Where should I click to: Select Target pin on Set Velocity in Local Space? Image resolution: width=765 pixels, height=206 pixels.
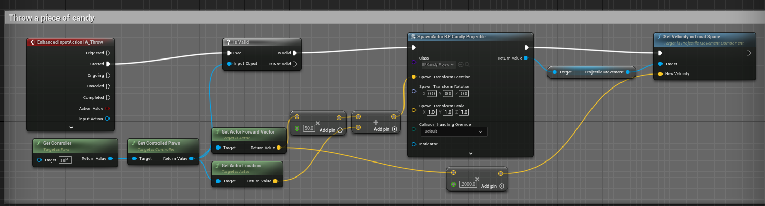point(660,64)
